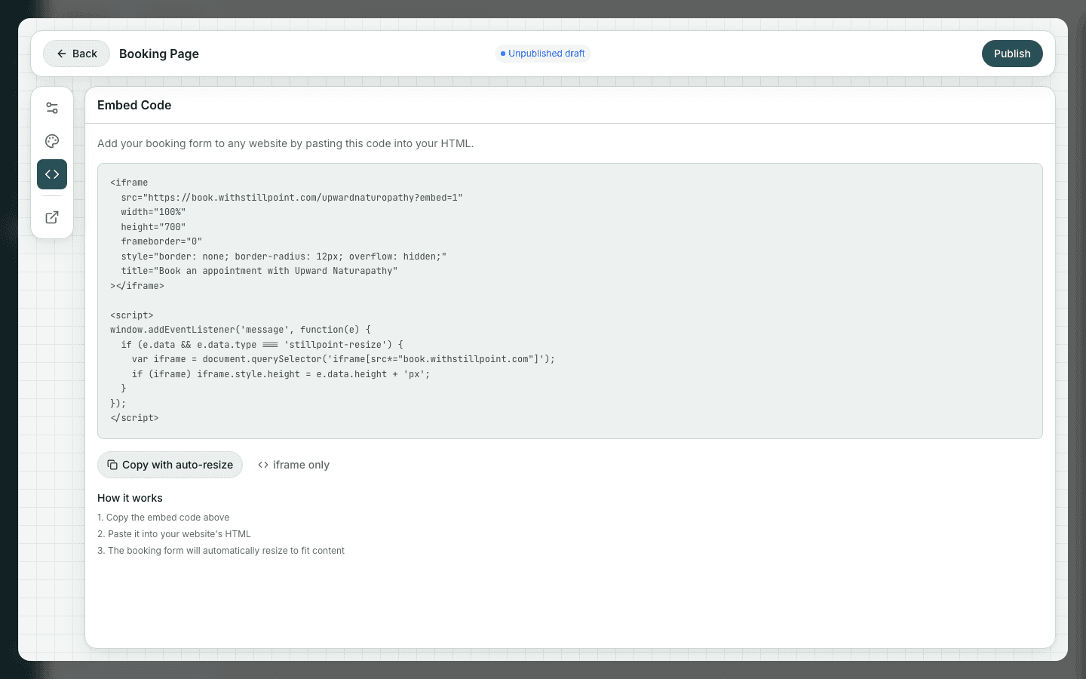The image size is (1086, 679).
Task: Copy embed code with auto-resize
Action: pyautogui.click(x=170, y=465)
